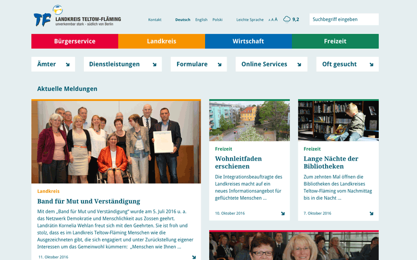This screenshot has height=260, width=417.
Task: Open the group photo article thumbnail
Action: (x=116, y=142)
